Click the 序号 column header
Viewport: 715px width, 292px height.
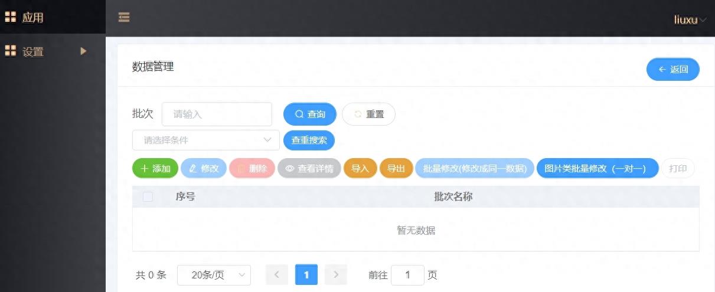coord(185,196)
